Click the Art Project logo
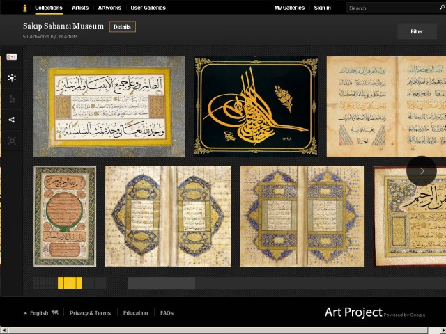This screenshot has height=334, width=446. pos(353,312)
